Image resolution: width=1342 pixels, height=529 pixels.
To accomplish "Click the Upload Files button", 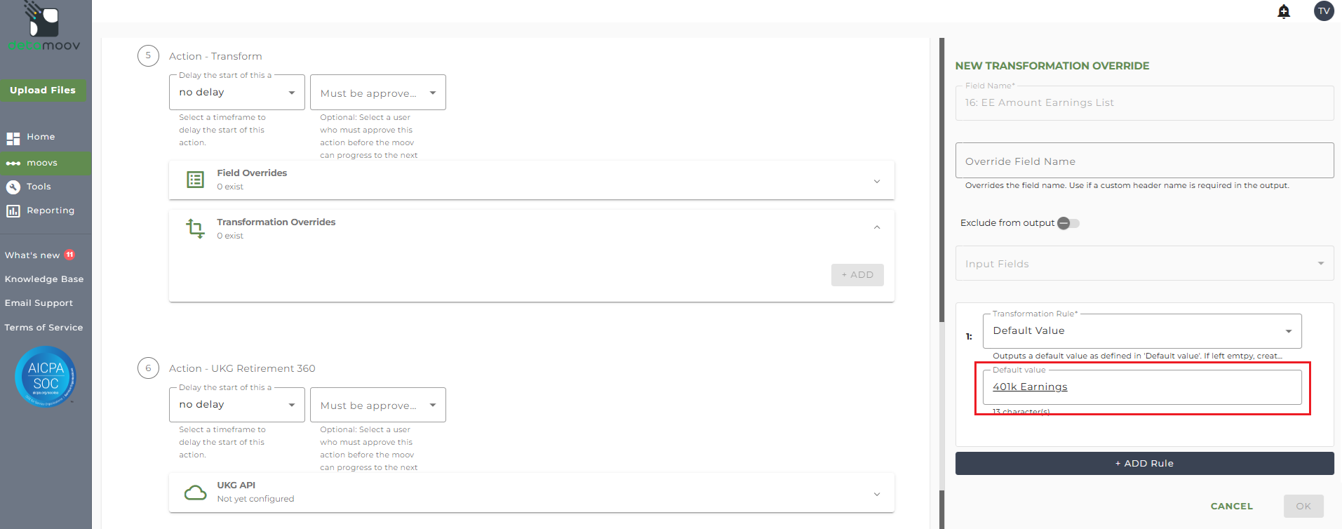I will click(x=43, y=90).
